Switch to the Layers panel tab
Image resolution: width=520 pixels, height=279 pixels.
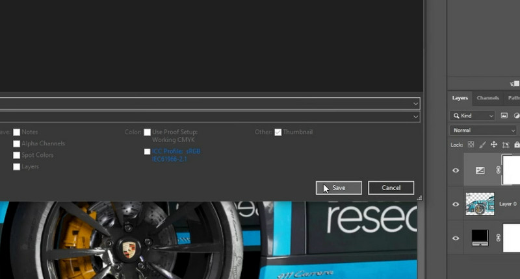point(460,98)
